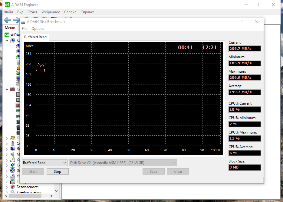The width and height of the screenshot is (283, 202).
Task: Expand the display tree node
Action: [7, 149]
